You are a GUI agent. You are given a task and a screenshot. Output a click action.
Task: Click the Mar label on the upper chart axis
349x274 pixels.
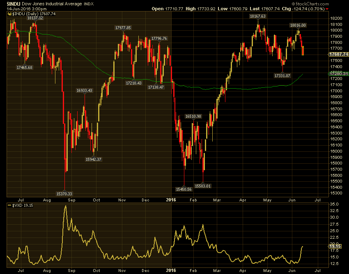point(217,200)
